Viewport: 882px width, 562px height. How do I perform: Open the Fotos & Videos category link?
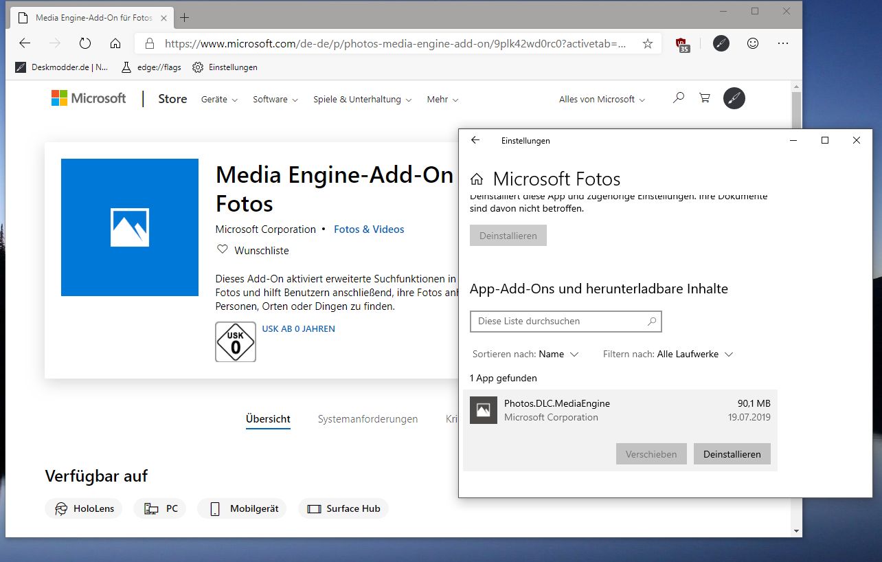click(369, 229)
